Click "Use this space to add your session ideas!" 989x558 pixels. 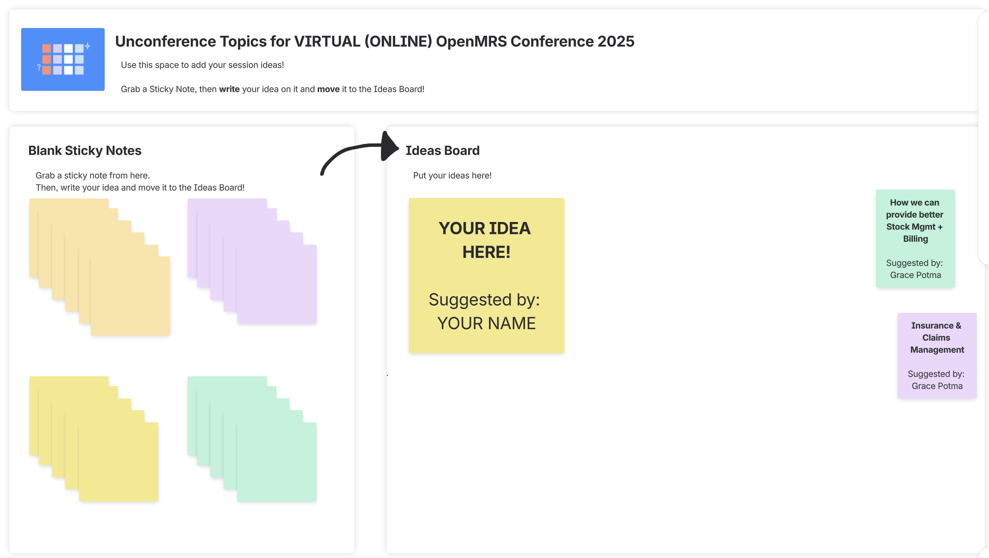(x=203, y=65)
